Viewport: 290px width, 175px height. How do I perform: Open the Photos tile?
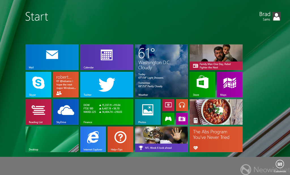[148, 112]
